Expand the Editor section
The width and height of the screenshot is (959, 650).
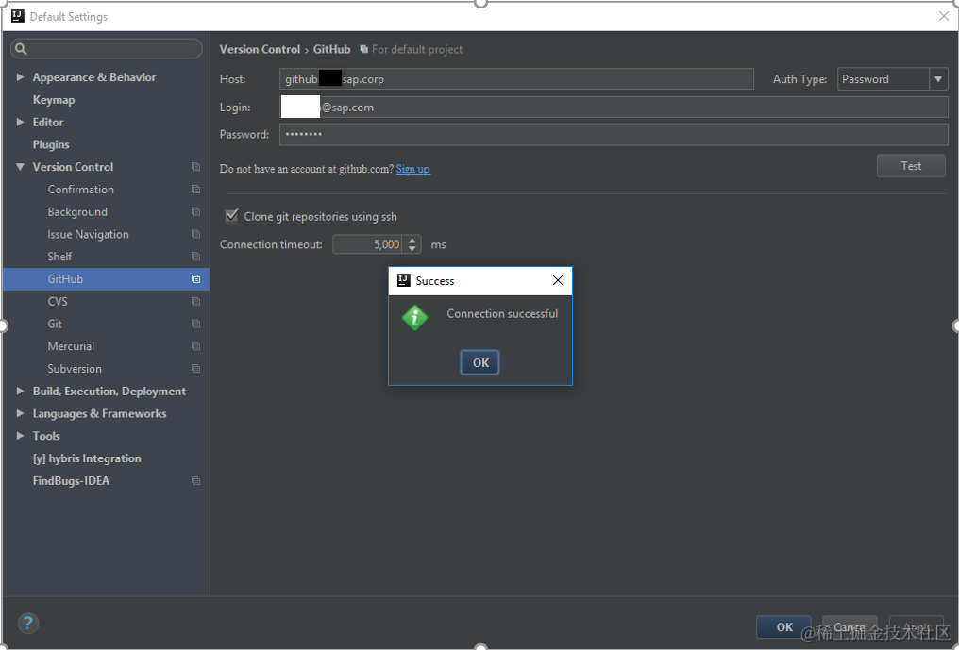20,123
